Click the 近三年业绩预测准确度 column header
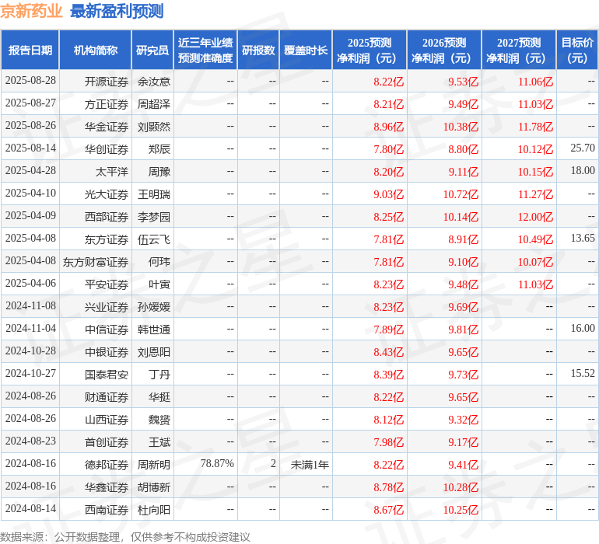The image size is (599, 544). (205, 51)
